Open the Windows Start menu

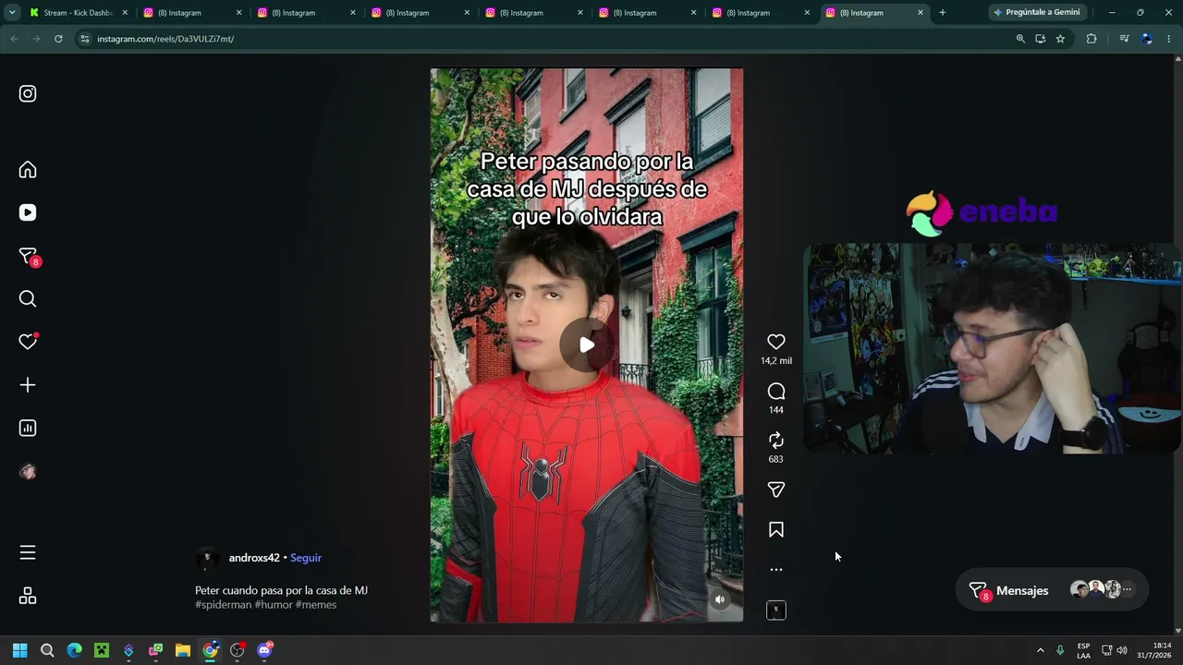(20, 650)
